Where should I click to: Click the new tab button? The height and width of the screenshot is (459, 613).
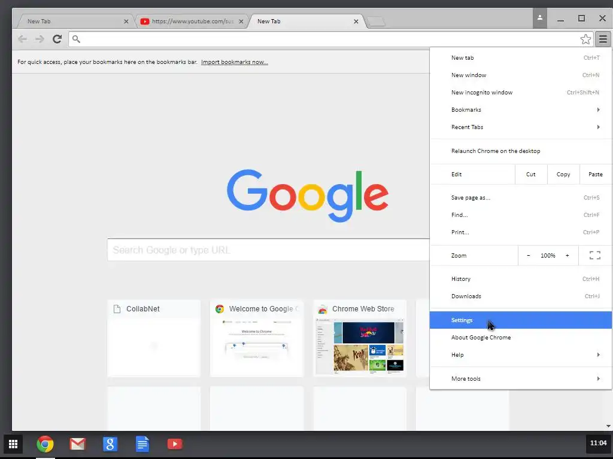[376, 22]
